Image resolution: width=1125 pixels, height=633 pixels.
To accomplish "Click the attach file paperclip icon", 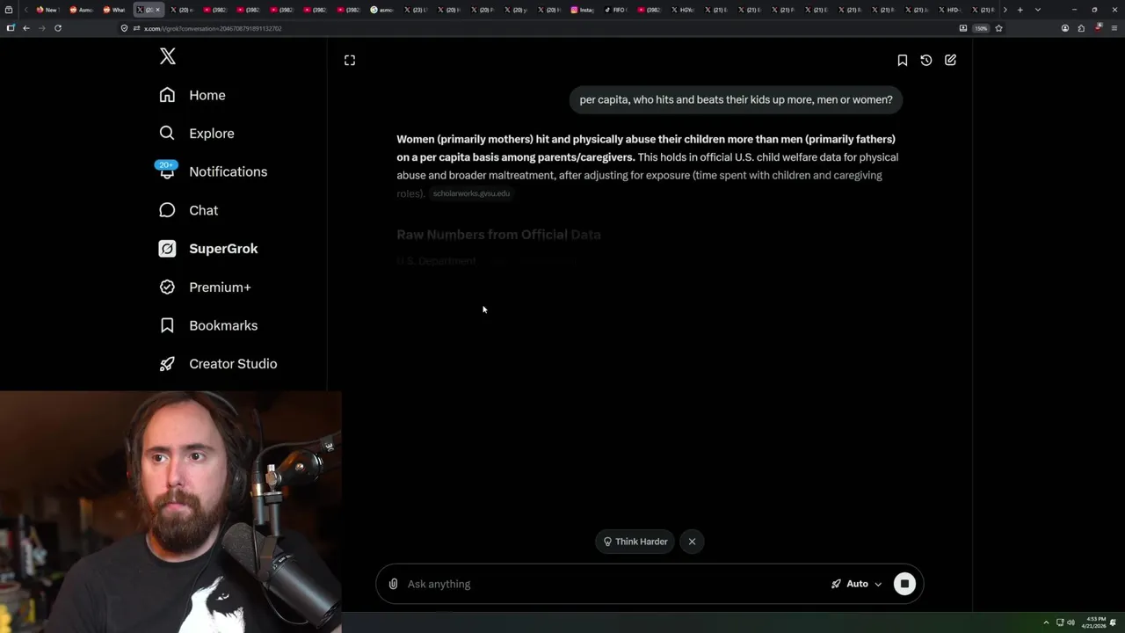I will pos(393,584).
